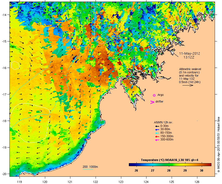The image size is (222, 184).
Task: Click the '200 1000m' isobath label
Action: click(x=90, y=167)
